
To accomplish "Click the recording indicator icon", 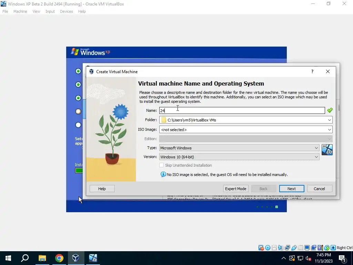I will tap(313, 248).
